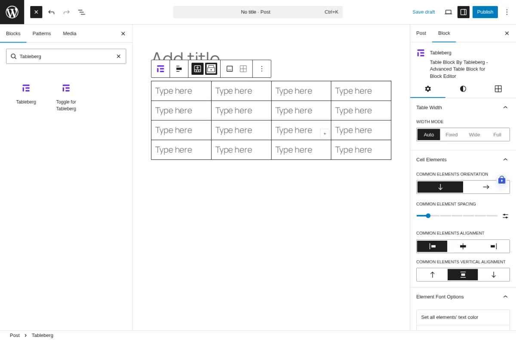Click the Common Element Spacing slider handle
516x340 pixels.
coord(428,216)
